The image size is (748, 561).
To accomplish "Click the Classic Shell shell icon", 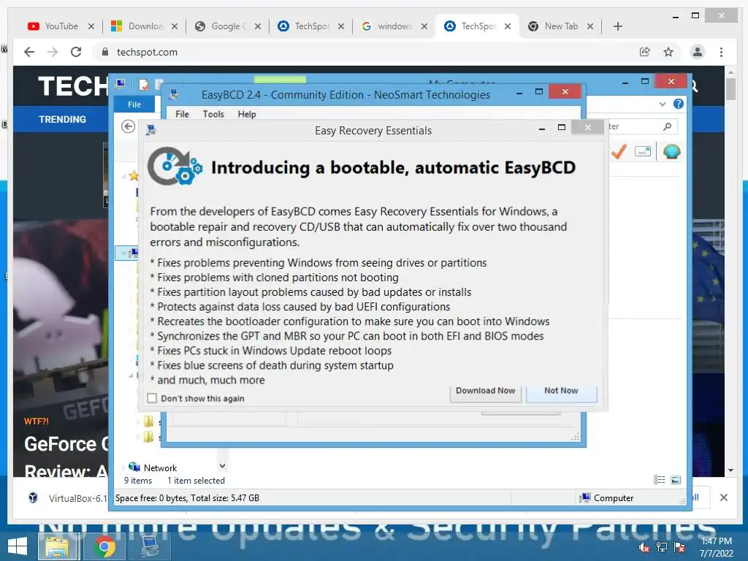I will 672,152.
